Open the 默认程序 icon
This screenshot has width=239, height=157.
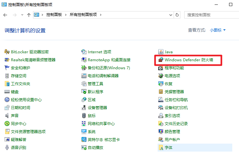tap(84, 92)
